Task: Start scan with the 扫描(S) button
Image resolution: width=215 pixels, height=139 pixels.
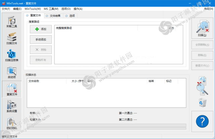Action: click(x=202, y=28)
